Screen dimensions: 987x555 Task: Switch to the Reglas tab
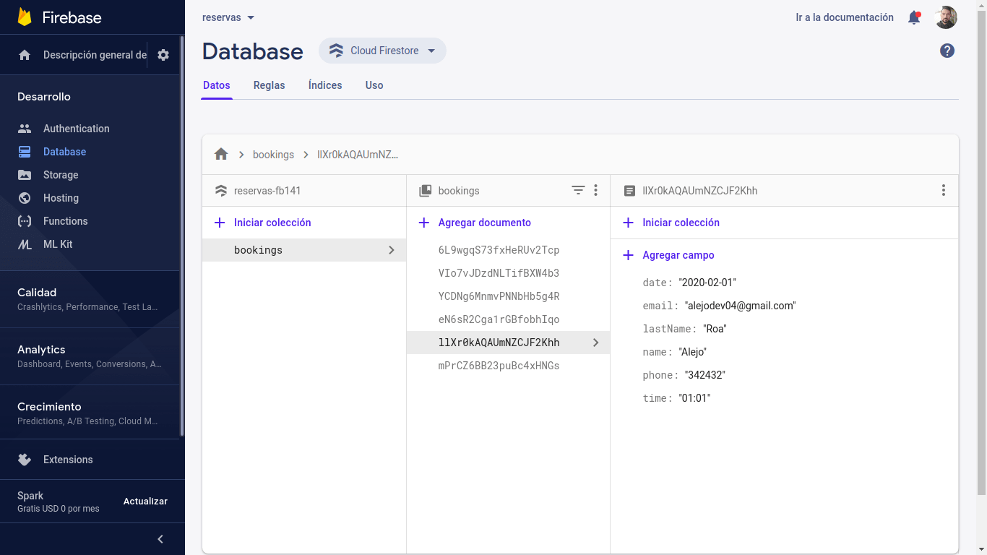tap(269, 85)
